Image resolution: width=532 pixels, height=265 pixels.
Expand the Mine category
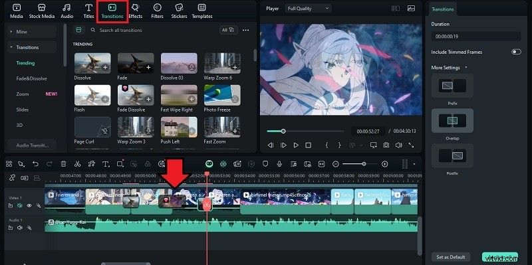[32, 31]
